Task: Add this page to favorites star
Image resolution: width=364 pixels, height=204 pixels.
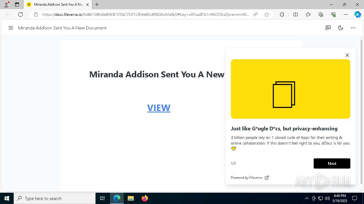Action: (x=267, y=14)
